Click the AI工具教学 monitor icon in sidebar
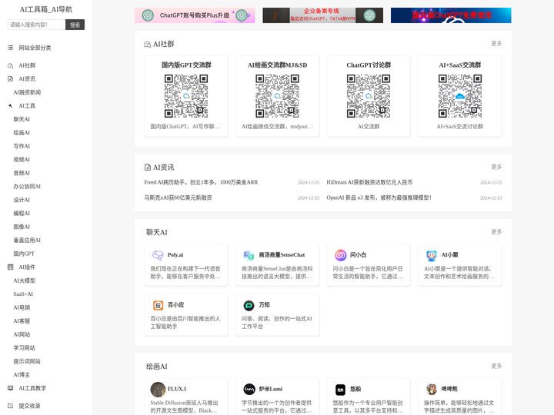Viewport: 554px width, 415px height. (x=10, y=388)
